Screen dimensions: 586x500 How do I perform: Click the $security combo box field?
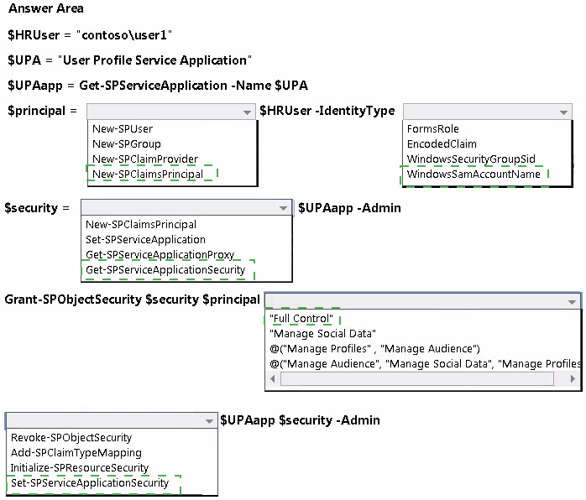point(186,207)
